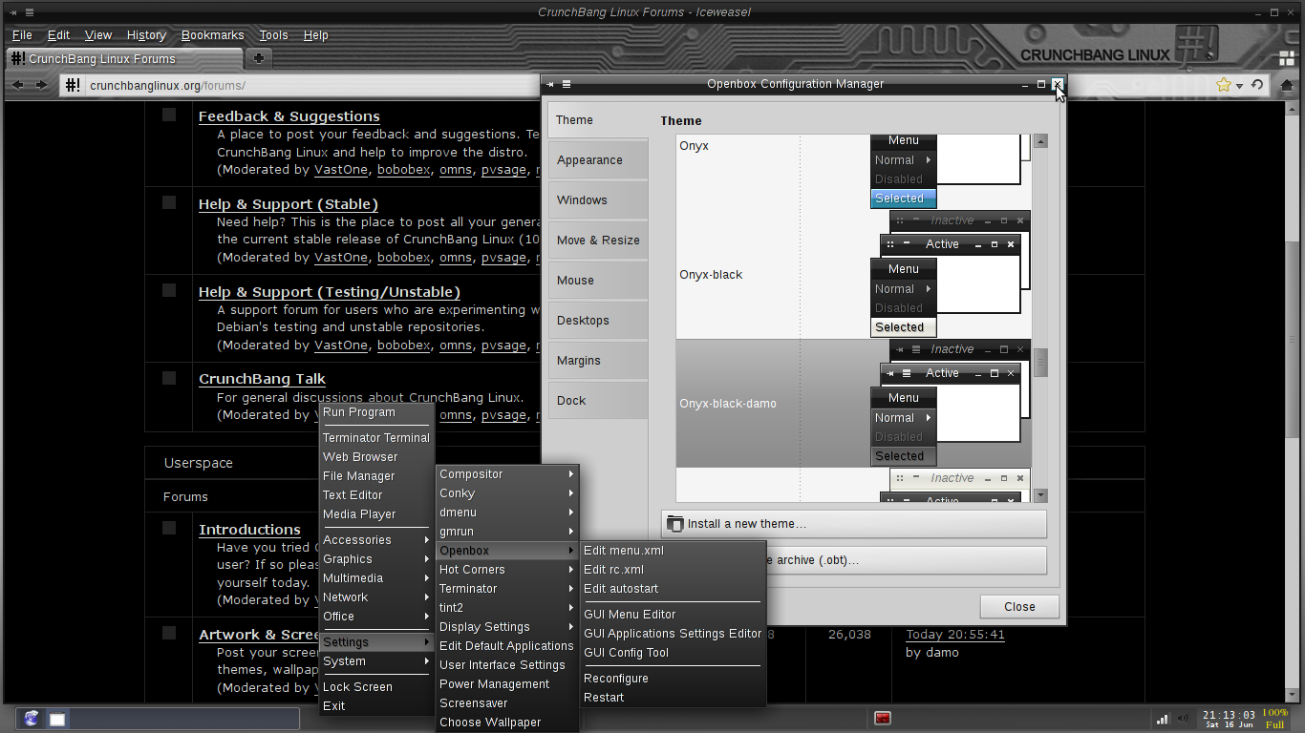Choose Reconfigure in the Openbox submenu
Screen dimensions: 1305x733
(673, 679)
